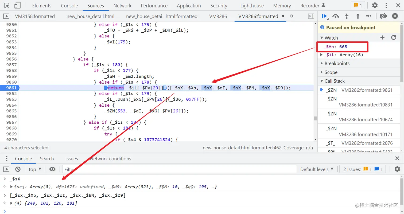Create a live expression with eye icon

point(52,169)
